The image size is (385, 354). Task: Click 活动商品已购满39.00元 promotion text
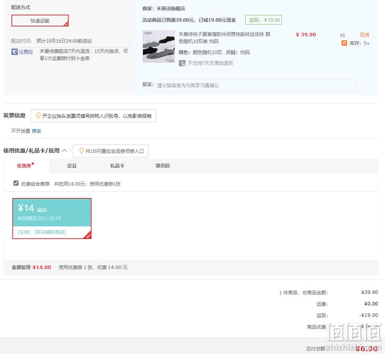tap(189, 20)
